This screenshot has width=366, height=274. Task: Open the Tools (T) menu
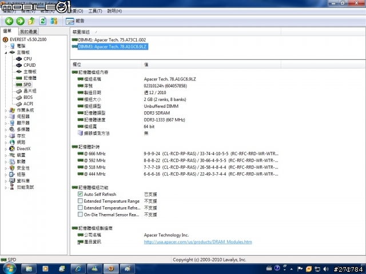[x=96, y=11]
